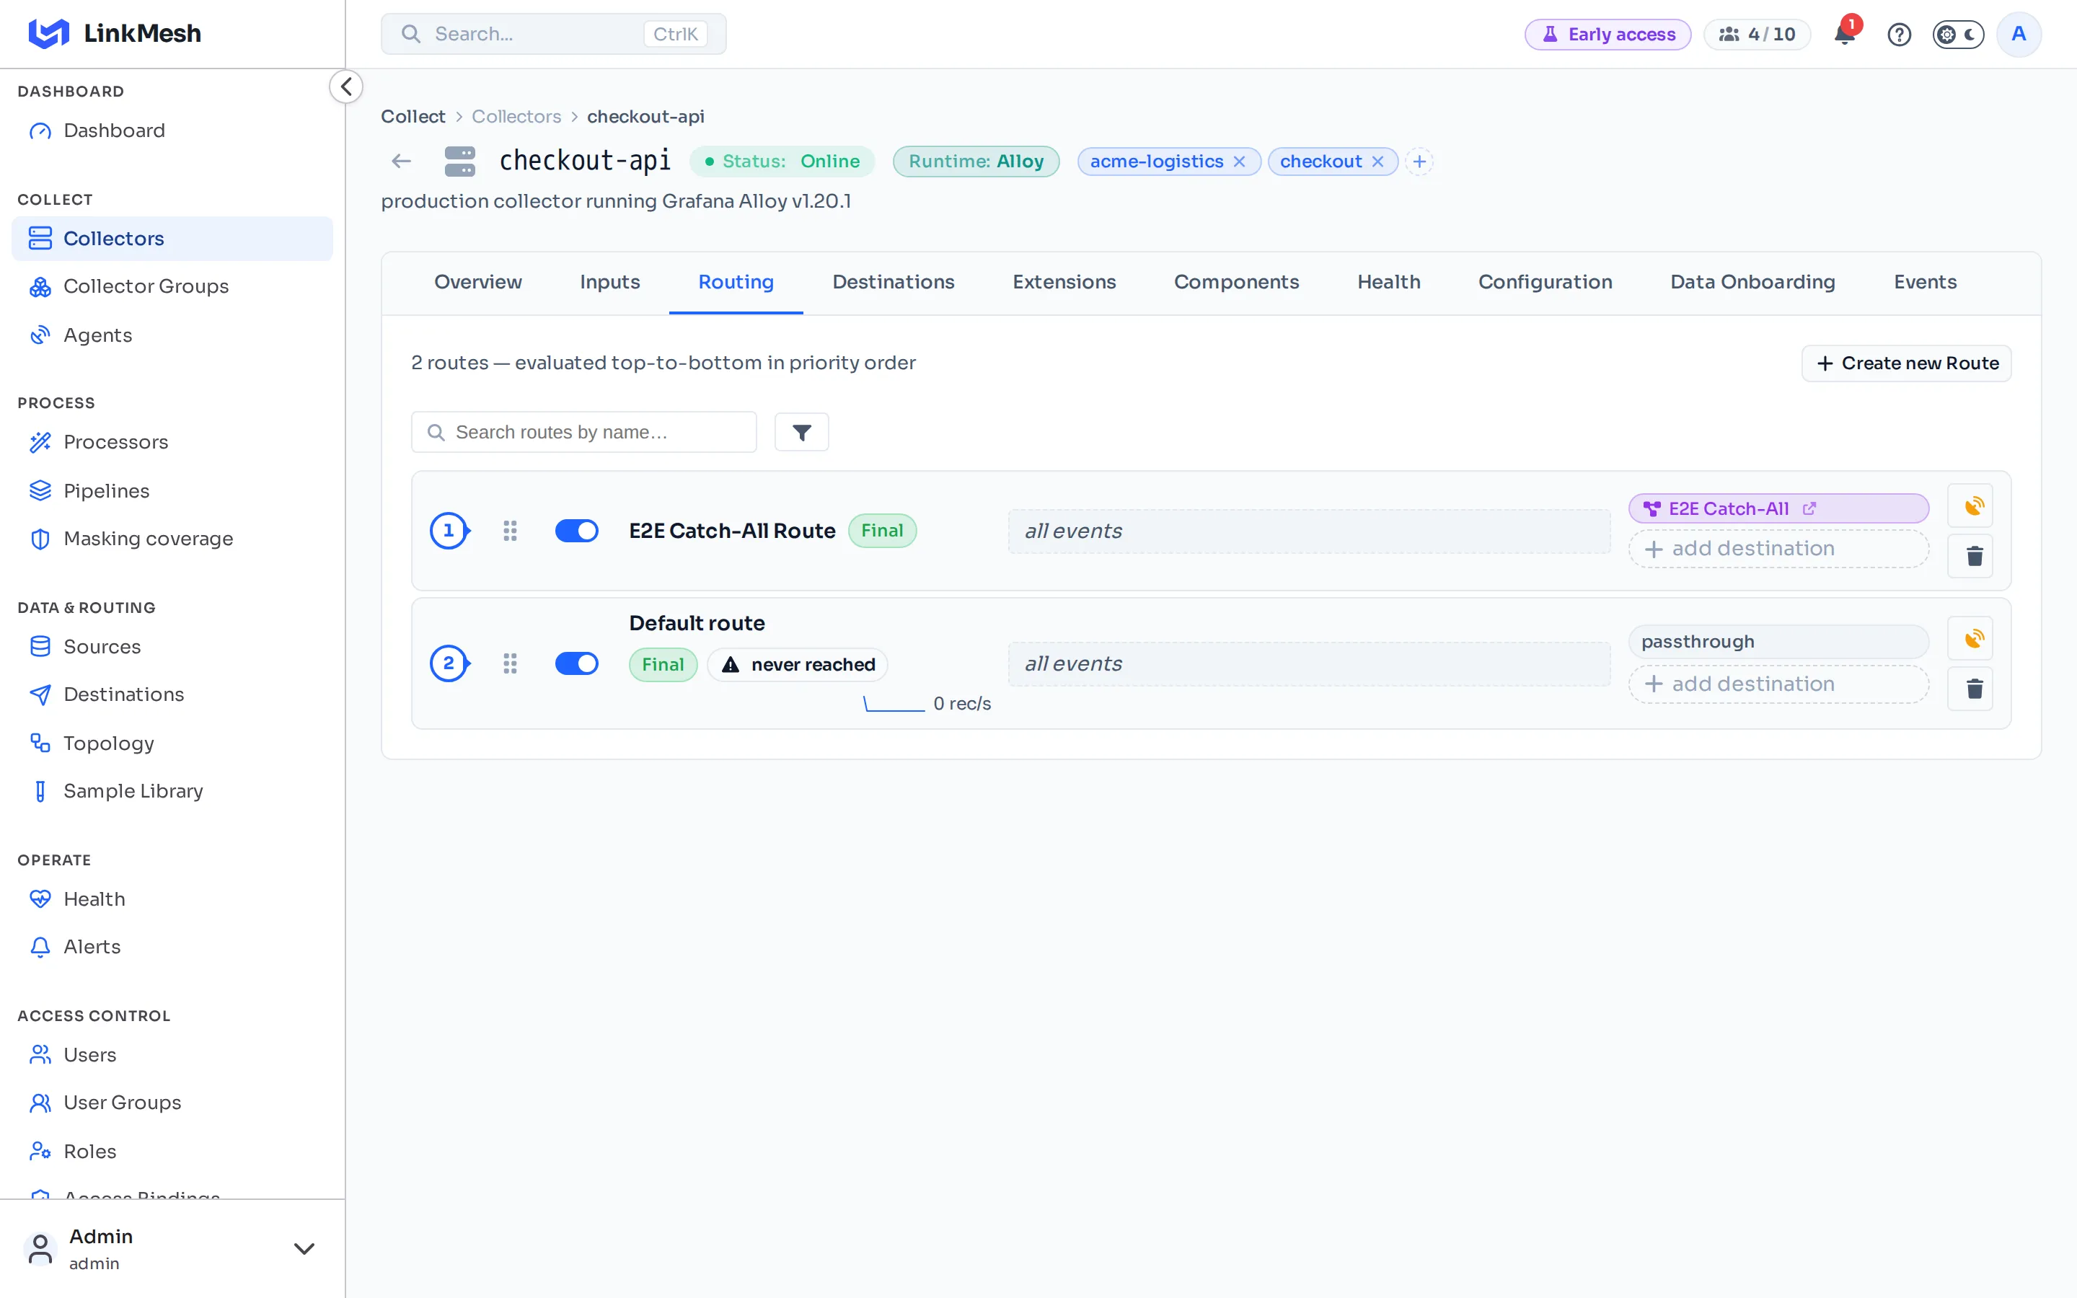
Task: Add a new tag with plus icon
Action: pos(1419,162)
